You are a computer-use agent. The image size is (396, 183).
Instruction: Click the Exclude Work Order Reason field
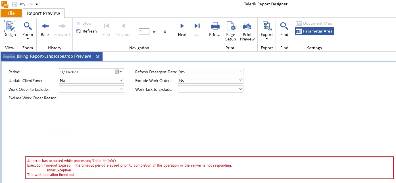click(x=91, y=98)
